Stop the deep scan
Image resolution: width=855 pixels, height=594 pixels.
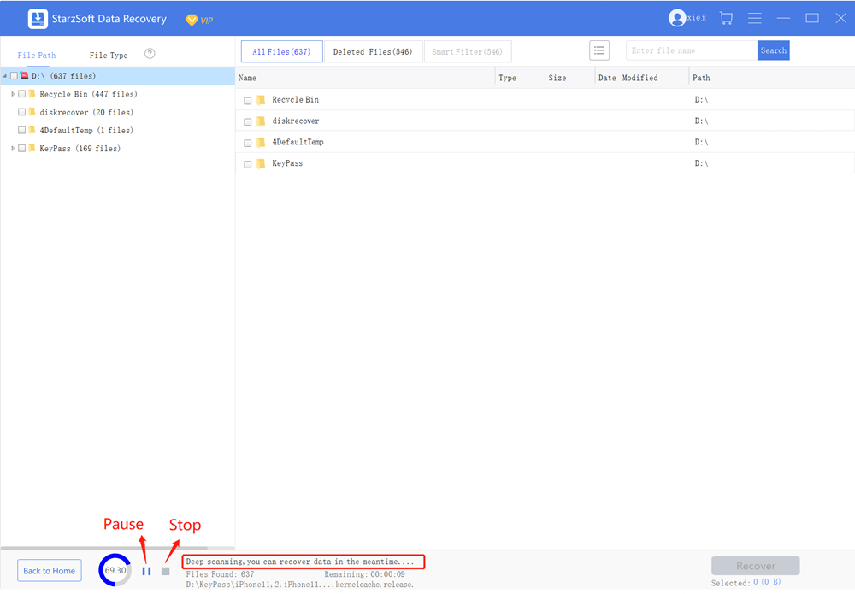pyautogui.click(x=166, y=571)
